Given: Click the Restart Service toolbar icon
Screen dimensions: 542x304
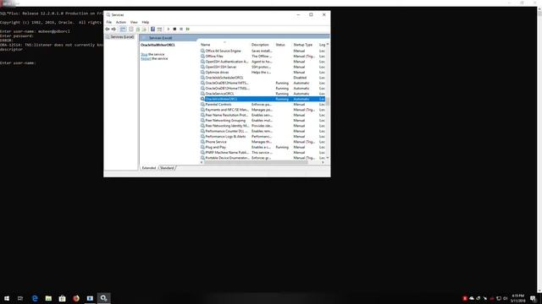Looking at the screenshot, I should click(188, 30).
